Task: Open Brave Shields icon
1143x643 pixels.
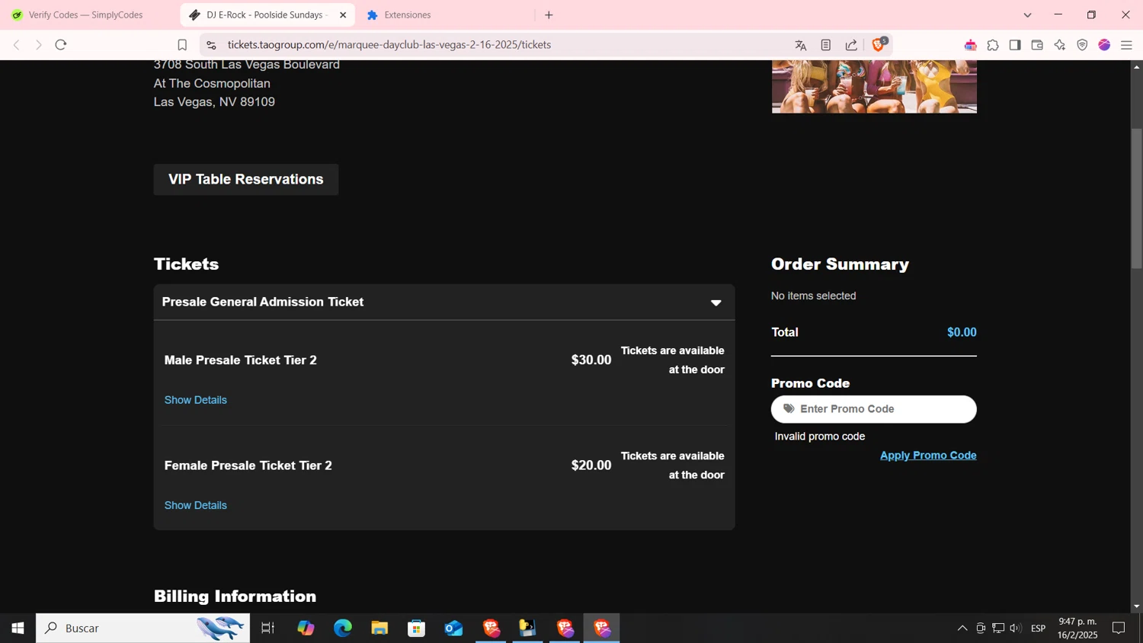Action: pyautogui.click(x=879, y=44)
